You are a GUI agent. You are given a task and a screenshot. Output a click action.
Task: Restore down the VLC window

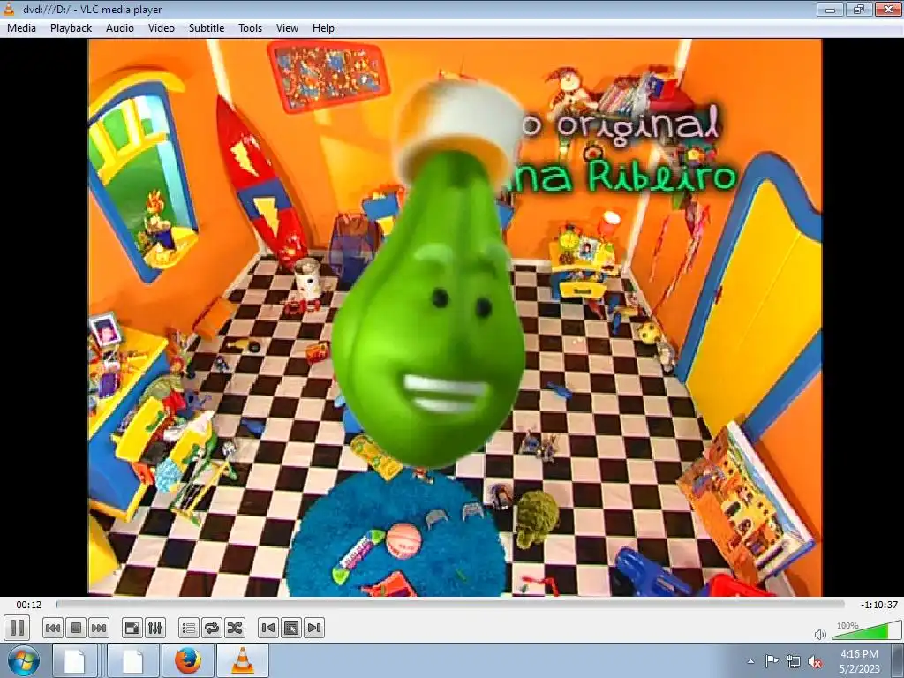pos(859,9)
